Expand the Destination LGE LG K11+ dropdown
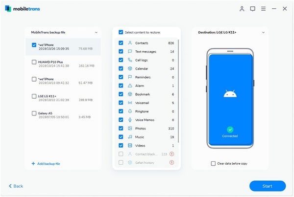The image size is (294, 197). [x=264, y=32]
